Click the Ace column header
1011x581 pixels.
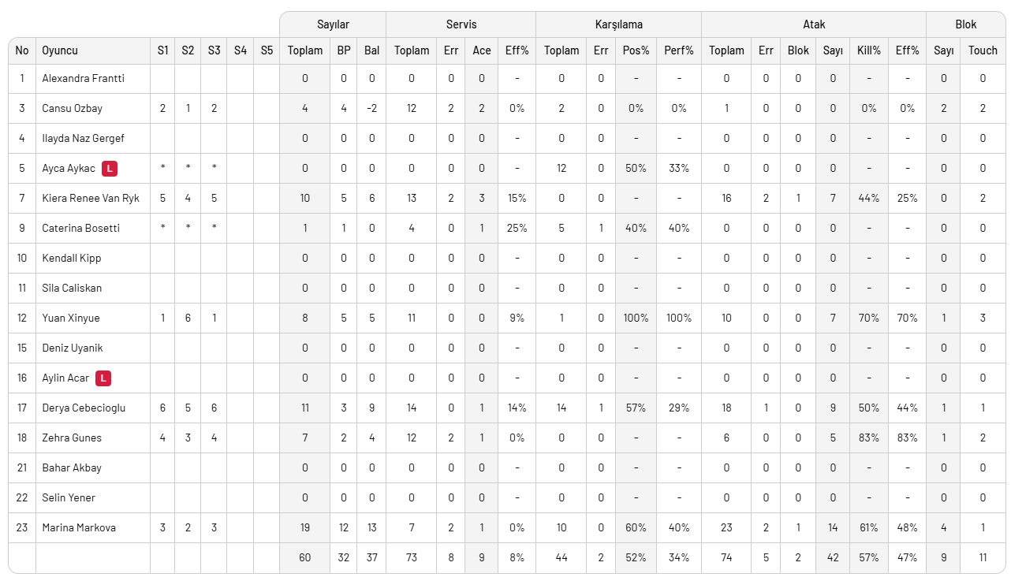coord(482,50)
